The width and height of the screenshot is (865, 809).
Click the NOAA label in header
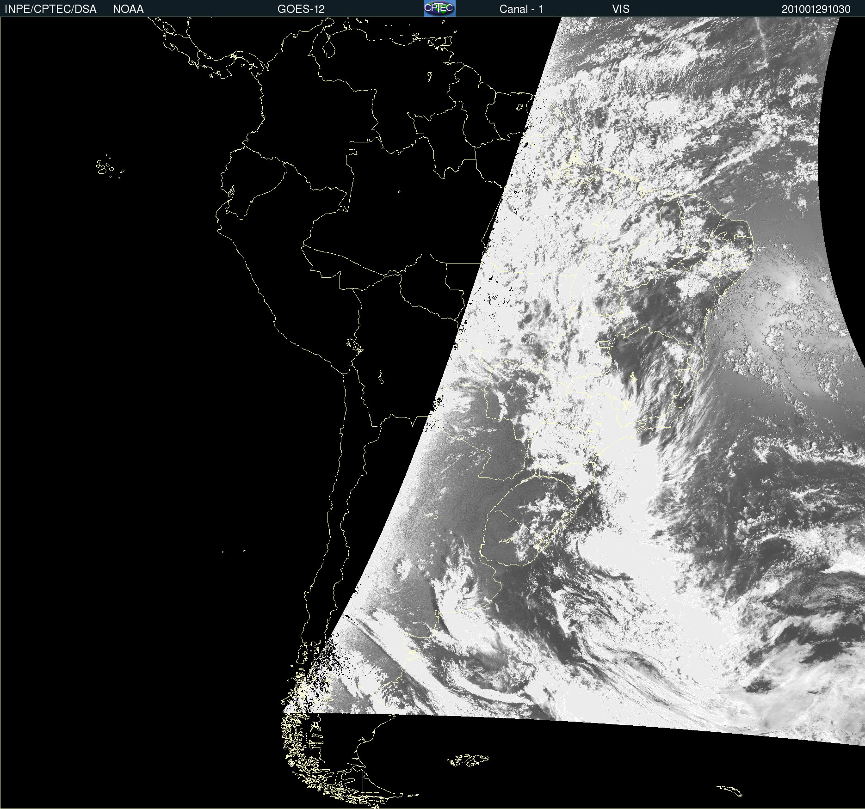point(128,9)
